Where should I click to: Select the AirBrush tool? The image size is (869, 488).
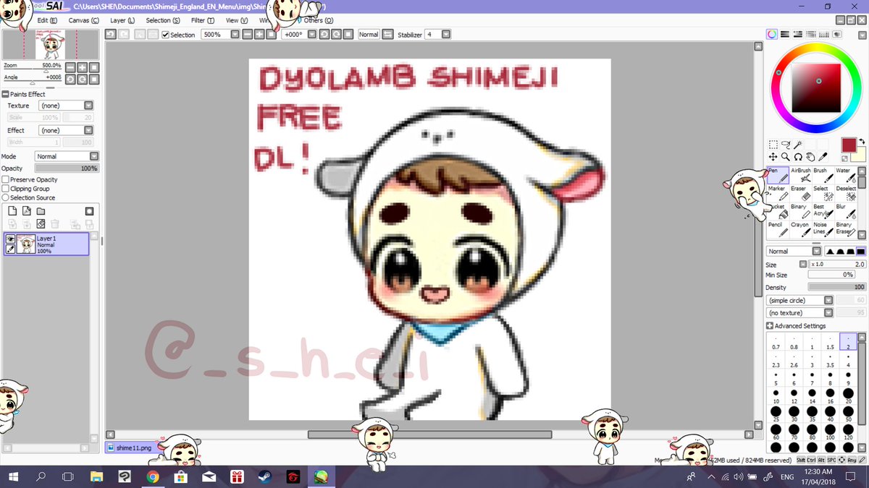[800, 175]
